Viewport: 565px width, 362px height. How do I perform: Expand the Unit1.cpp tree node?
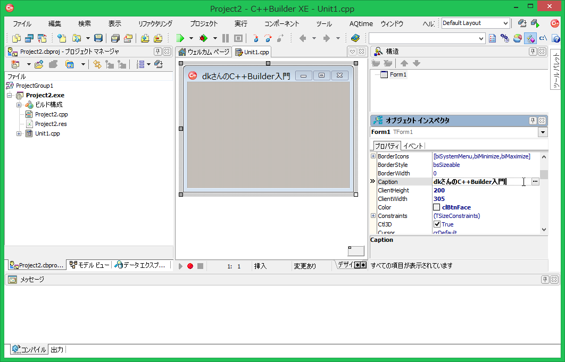click(19, 133)
